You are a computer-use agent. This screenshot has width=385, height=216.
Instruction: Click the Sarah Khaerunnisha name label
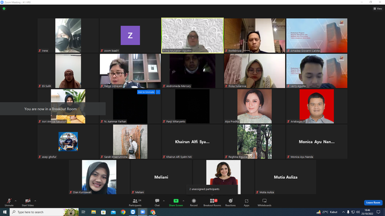click(115, 157)
